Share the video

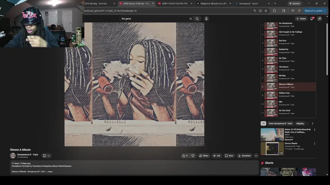pyautogui.click(x=203, y=156)
